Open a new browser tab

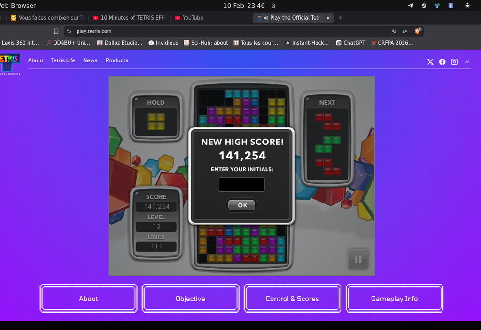point(341,18)
